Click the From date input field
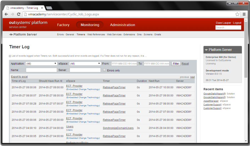 [x=124, y=64]
